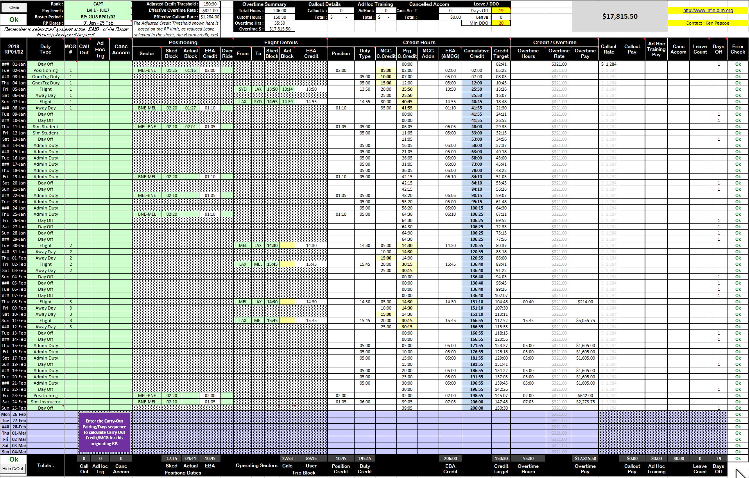Select the Credit / Overtime section header
The height and width of the screenshot is (478, 749).
(554, 42)
